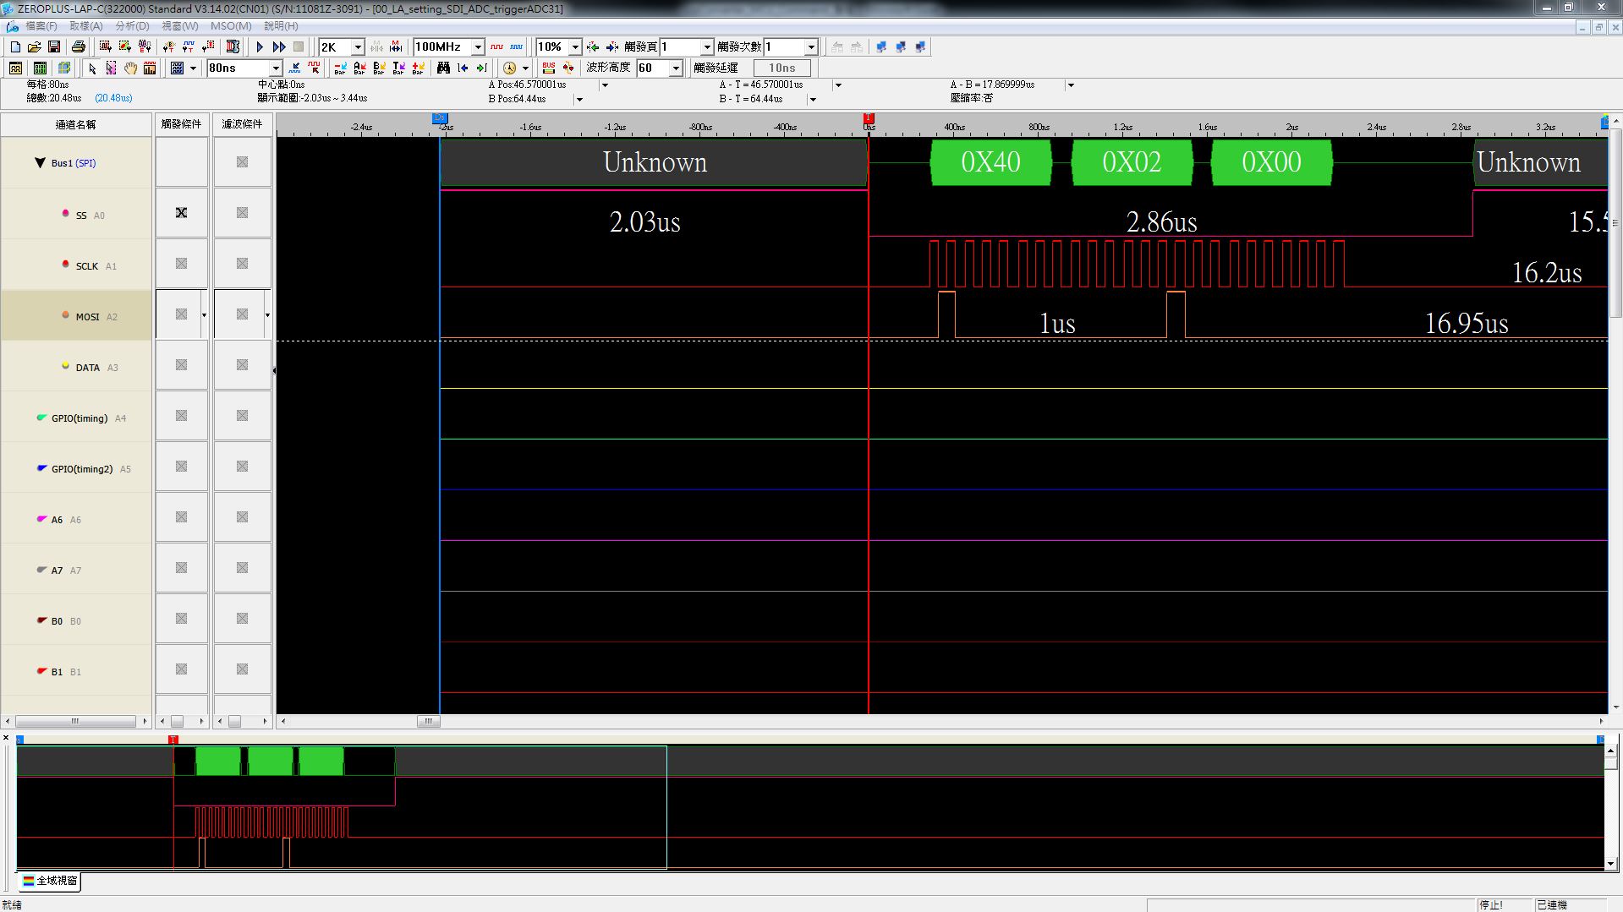Open the A Pos readout dropdown arrow
Screen dimensions: 1623x912
(x=605, y=85)
